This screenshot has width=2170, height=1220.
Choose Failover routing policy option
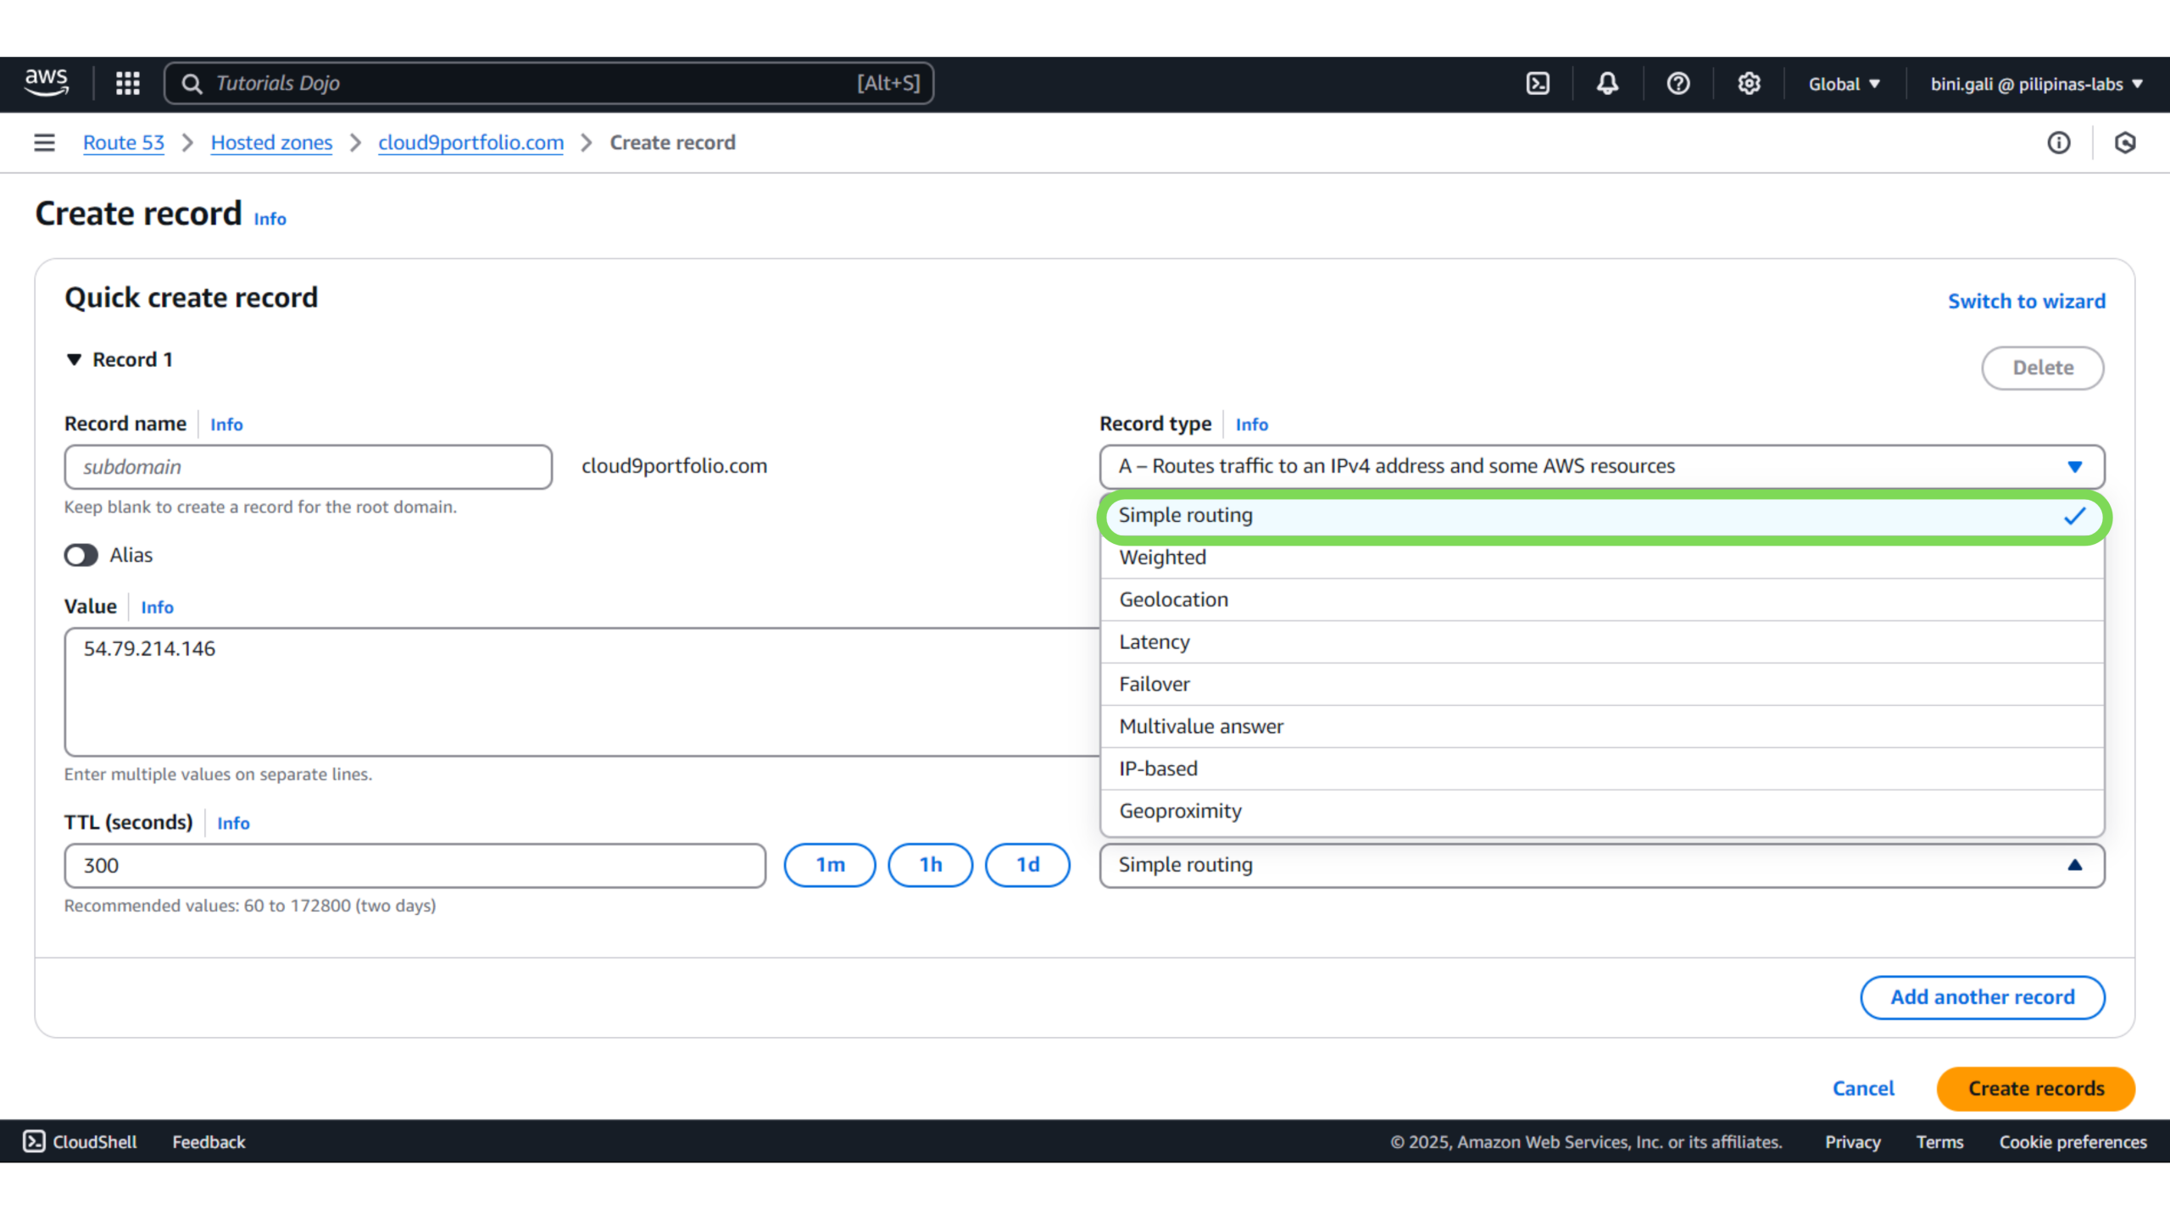[1154, 684]
